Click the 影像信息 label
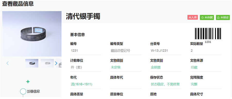 [34, 91]
